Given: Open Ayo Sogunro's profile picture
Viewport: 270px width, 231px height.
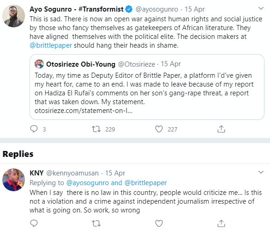Looking at the screenshot, I should click(x=13, y=16).
